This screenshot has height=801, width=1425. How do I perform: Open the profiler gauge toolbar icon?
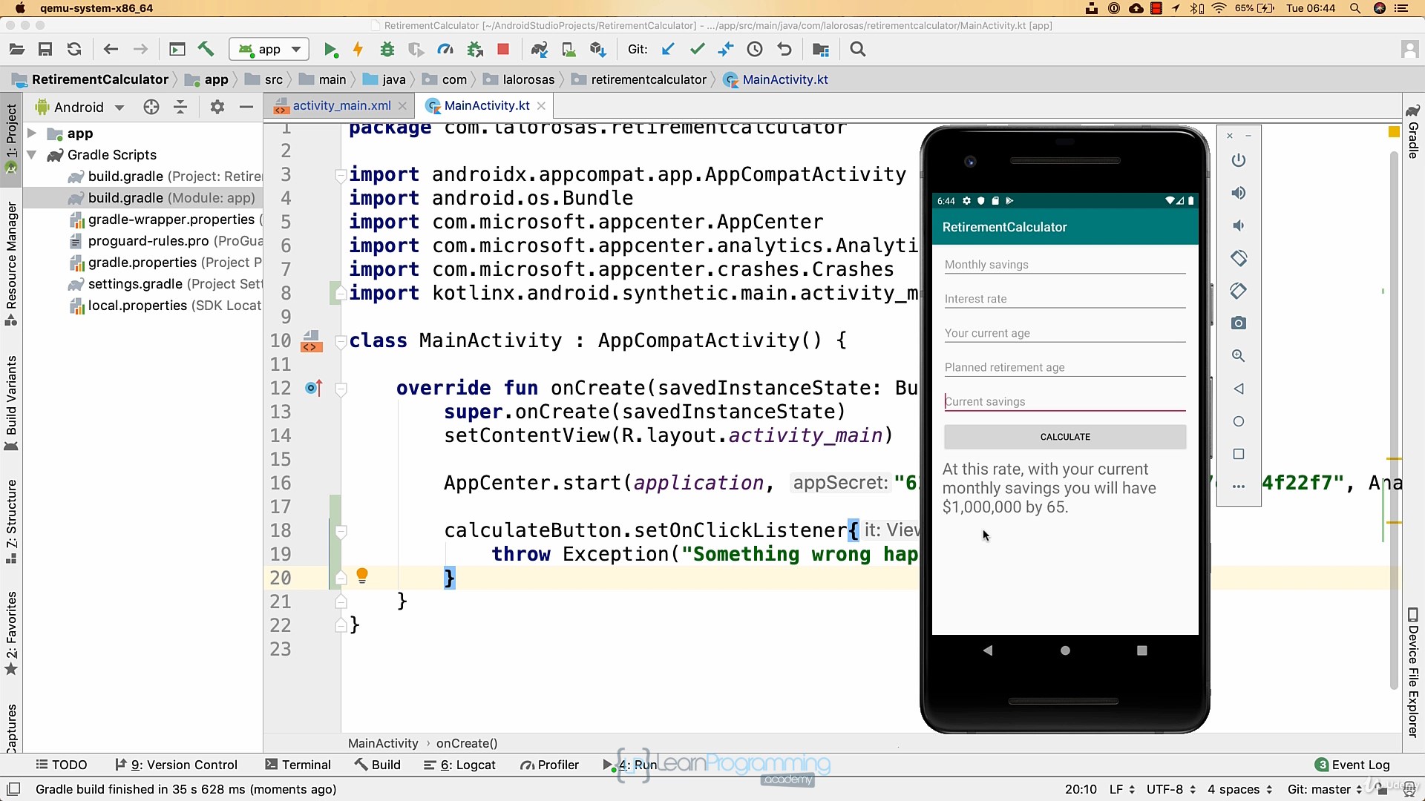click(x=445, y=50)
